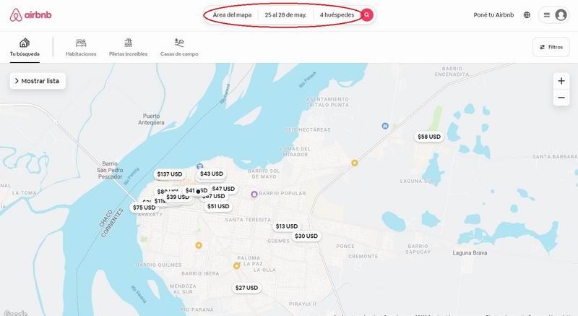Image resolution: width=578 pixels, height=316 pixels.
Task: Zoom in on the map
Action: [561, 81]
